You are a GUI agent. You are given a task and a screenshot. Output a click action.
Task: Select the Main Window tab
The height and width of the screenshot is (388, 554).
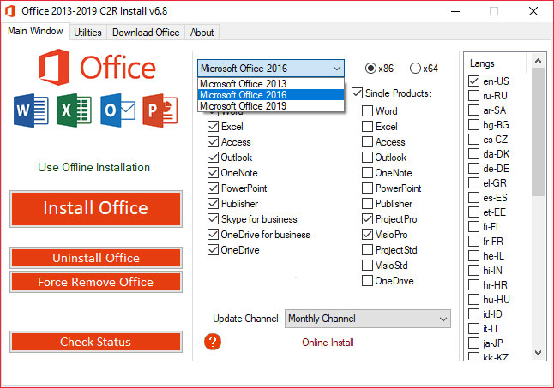pos(35,31)
